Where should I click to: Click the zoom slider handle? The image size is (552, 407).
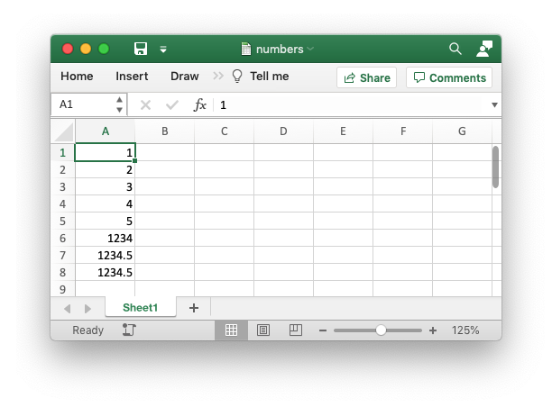point(381,330)
